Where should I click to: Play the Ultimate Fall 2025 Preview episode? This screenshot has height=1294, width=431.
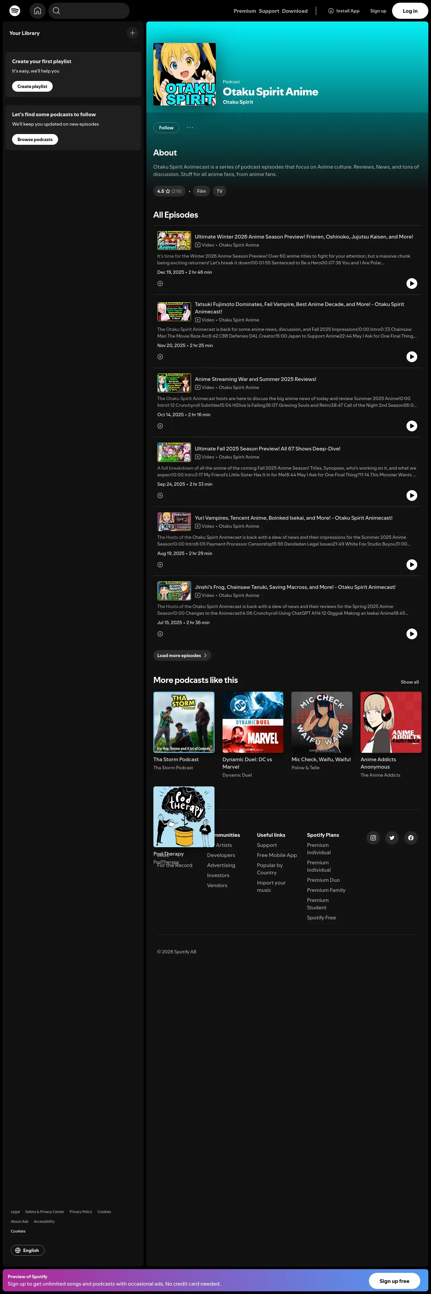tap(412, 495)
